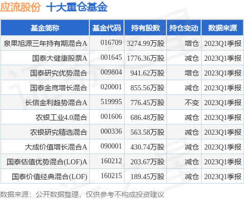The image size is (244, 199).
Task: Click fund code 020001
Action: point(111,87)
